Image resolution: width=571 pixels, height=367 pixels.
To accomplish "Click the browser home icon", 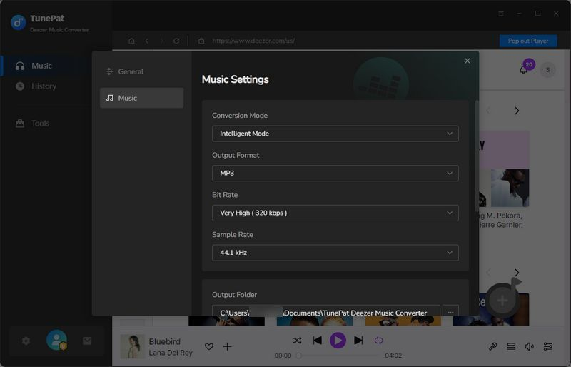I will (131, 41).
